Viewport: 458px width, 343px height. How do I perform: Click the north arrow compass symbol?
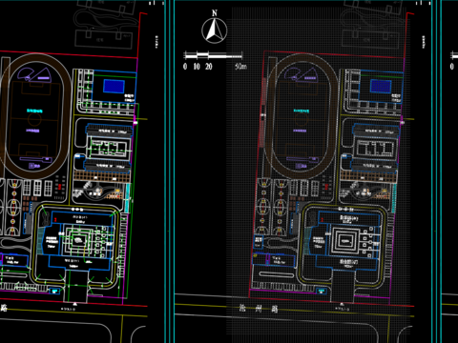[215, 30]
